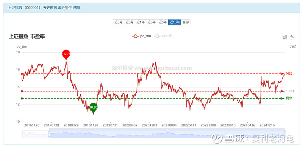Click the 20230810 x-axis date label

(x=228, y=125)
